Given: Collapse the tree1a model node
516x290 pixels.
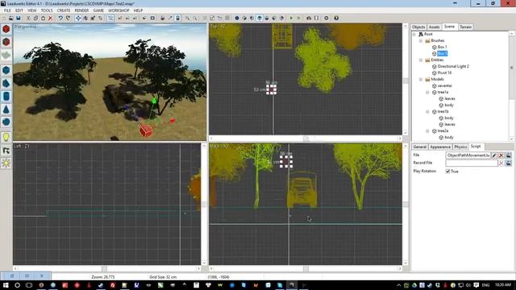Looking at the screenshot, I should [427, 92].
